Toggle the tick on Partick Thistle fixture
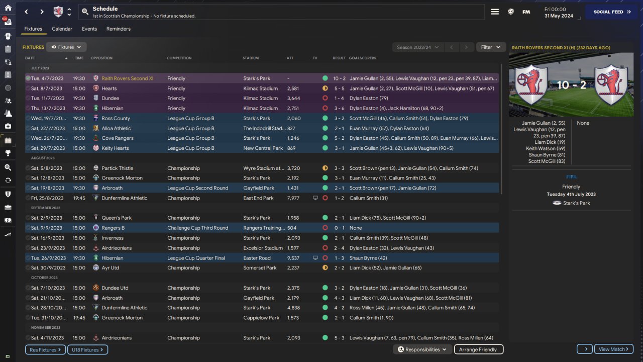The image size is (643, 362). [x=28, y=168]
